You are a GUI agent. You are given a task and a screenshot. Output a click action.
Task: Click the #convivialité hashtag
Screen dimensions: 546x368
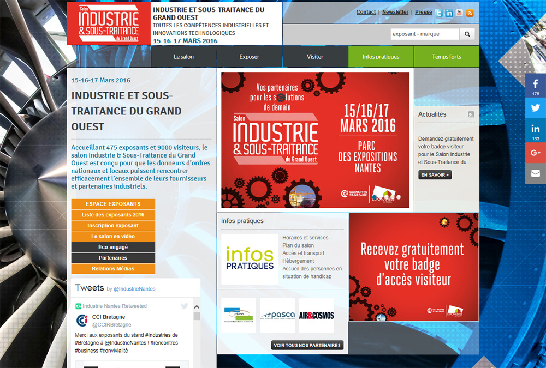pos(114,351)
